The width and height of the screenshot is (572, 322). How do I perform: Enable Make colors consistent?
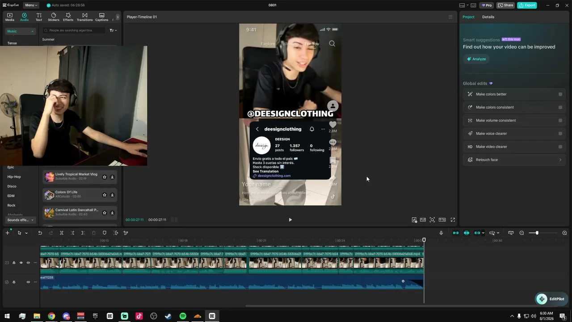[x=560, y=107]
